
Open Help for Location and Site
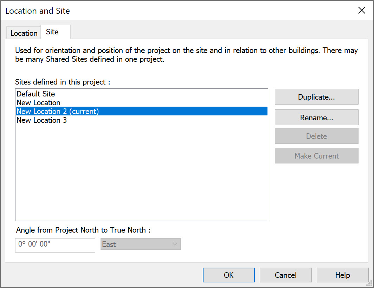[342, 275]
